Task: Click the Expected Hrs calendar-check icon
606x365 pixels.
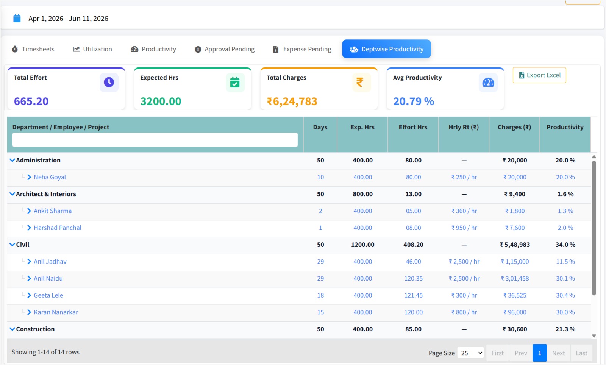Action: tap(235, 82)
